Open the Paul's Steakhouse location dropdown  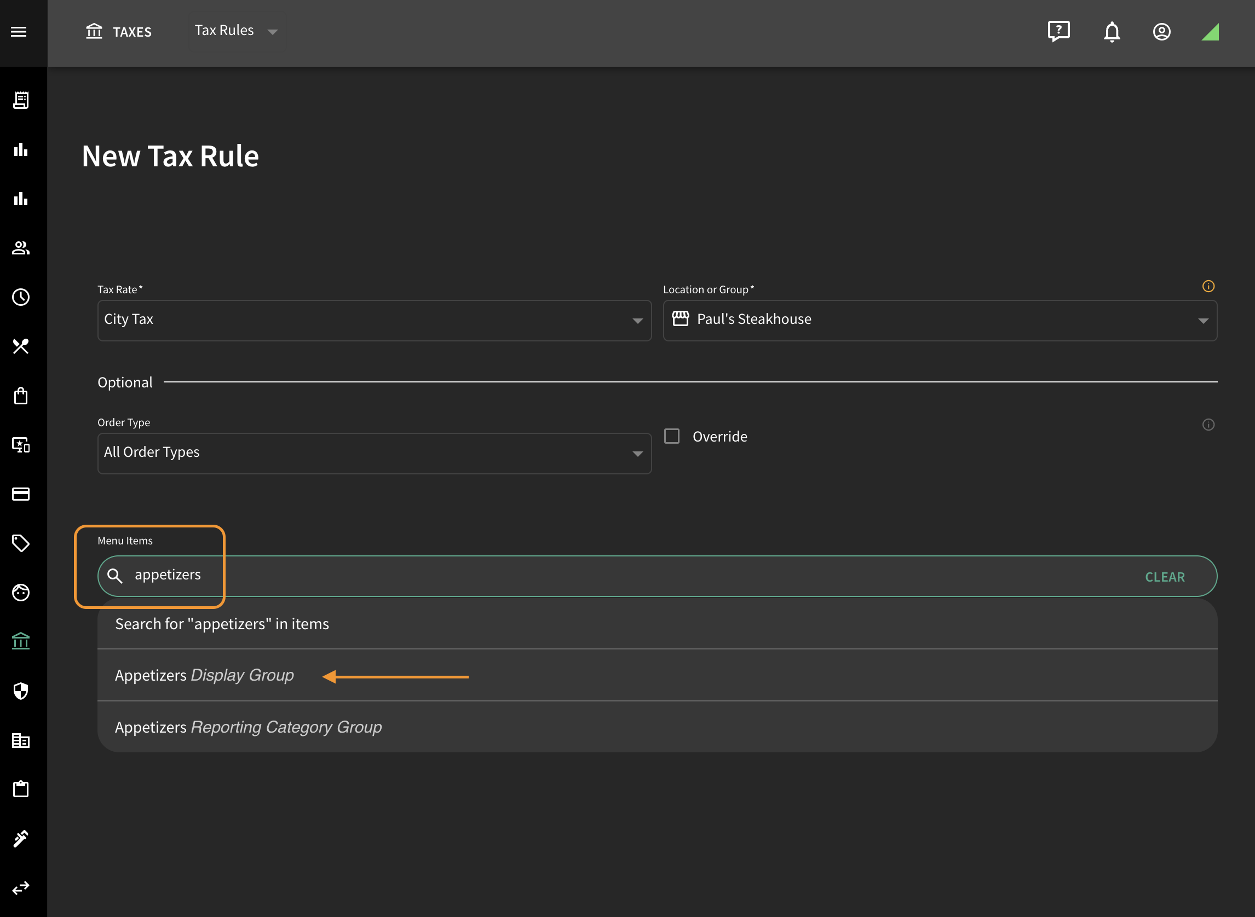click(x=940, y=321)
